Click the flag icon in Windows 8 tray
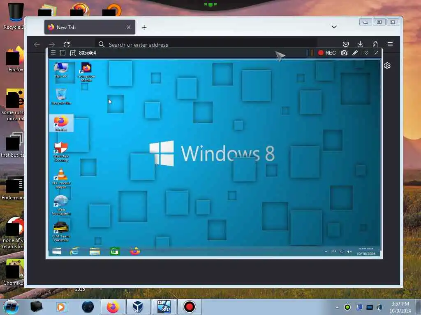421x315 pixels. (334, 251)
